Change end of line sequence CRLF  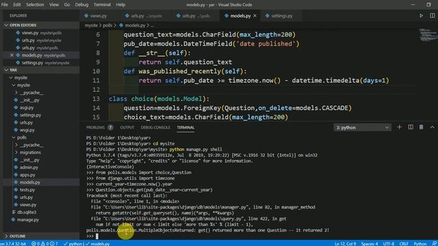click(x=404, y=243)
